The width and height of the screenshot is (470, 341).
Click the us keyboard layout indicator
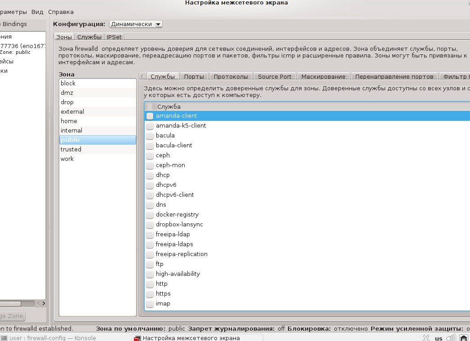click(x=439, y=338)
